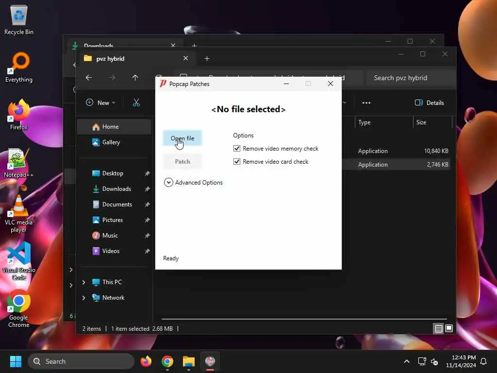Sort by Size column header
Image resolution: width=497 pixels, height=373 pixels.
[432, 122]
